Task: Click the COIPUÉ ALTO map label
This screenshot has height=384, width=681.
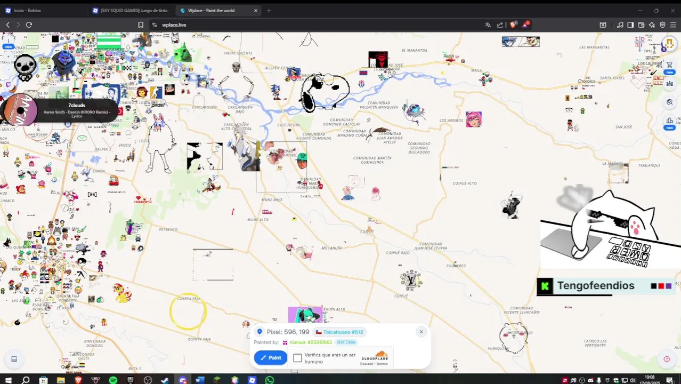Action: [x=465, y=183]
